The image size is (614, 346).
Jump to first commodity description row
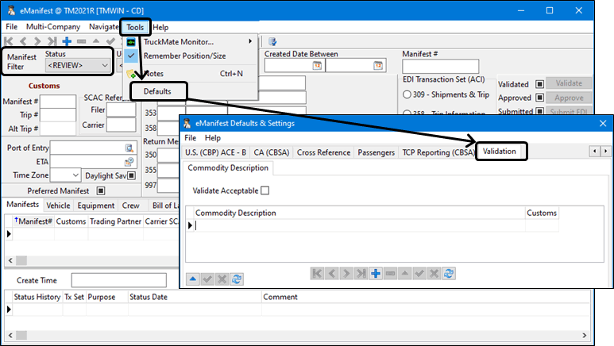(x=317, y=273)
